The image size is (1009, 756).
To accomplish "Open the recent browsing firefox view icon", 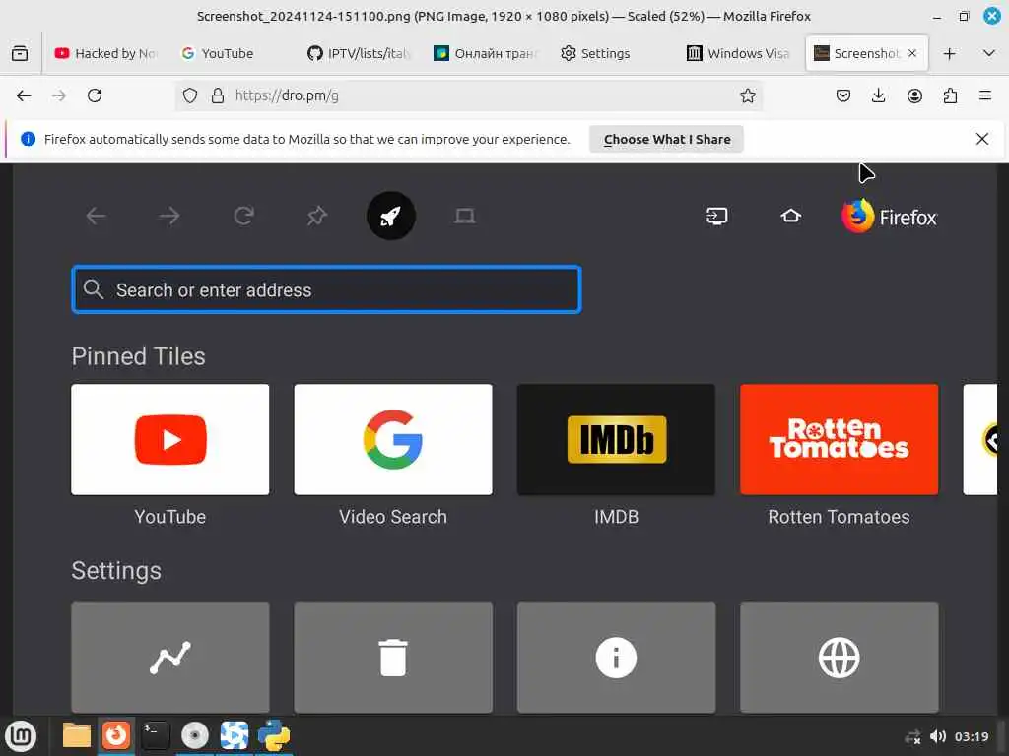I will 20,53.
